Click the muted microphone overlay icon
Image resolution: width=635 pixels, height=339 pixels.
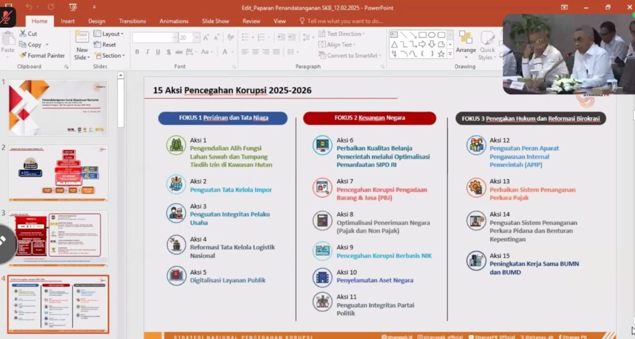7,17
